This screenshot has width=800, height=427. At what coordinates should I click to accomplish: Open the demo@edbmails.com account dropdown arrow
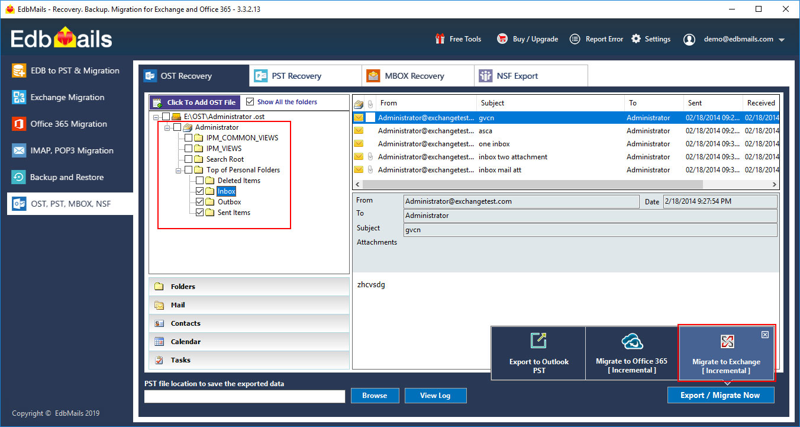[x=782, y=40]
